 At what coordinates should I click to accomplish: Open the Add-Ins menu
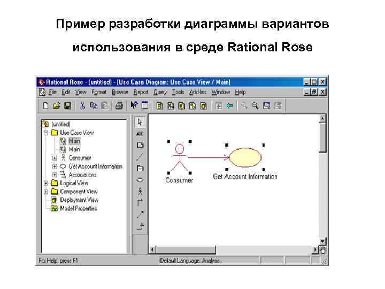(198, 92)
